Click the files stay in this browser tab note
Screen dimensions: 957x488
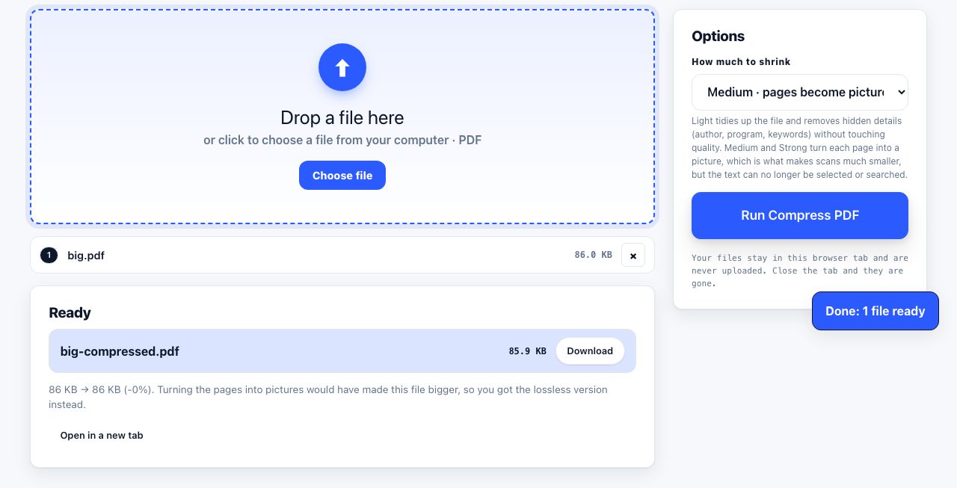(800, 271)
